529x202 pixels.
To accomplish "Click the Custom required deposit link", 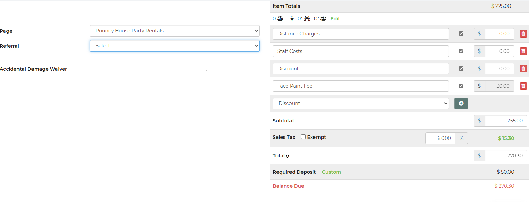I will 332,172.
